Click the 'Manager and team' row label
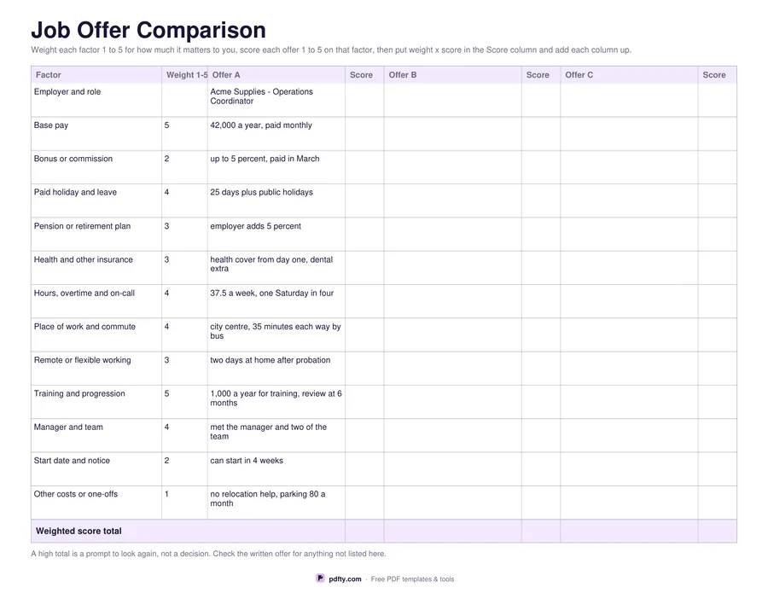Image resolution: width=768 pixels, height=593 pixels. [x=68, y=427]
